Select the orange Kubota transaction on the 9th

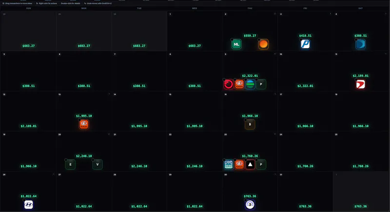(x=239, y=84)
